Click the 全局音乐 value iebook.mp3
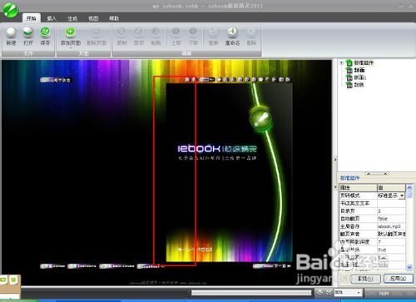 (x=391, y=226)
